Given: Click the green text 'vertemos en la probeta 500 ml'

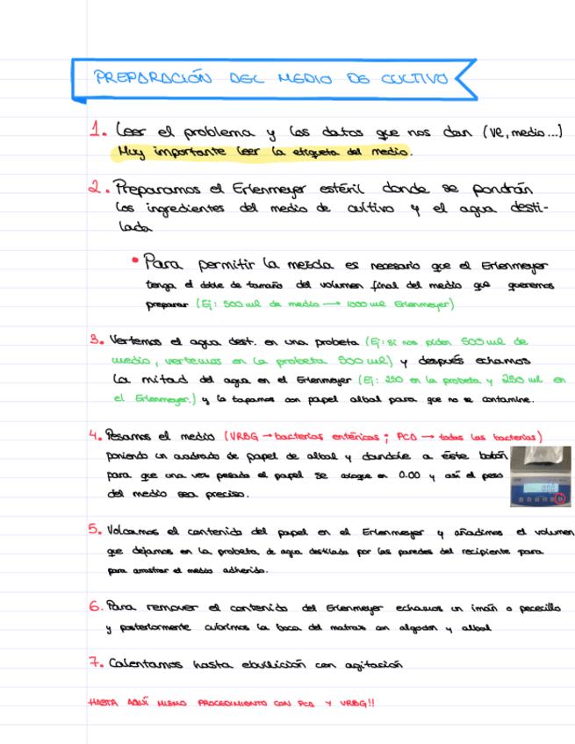Looking at the screenshot, I should coord(277,361).
